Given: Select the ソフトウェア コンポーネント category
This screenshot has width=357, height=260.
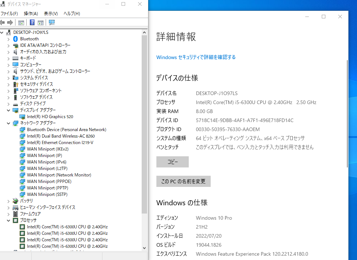Looking at the screenshot, I should tap(41, 91).
